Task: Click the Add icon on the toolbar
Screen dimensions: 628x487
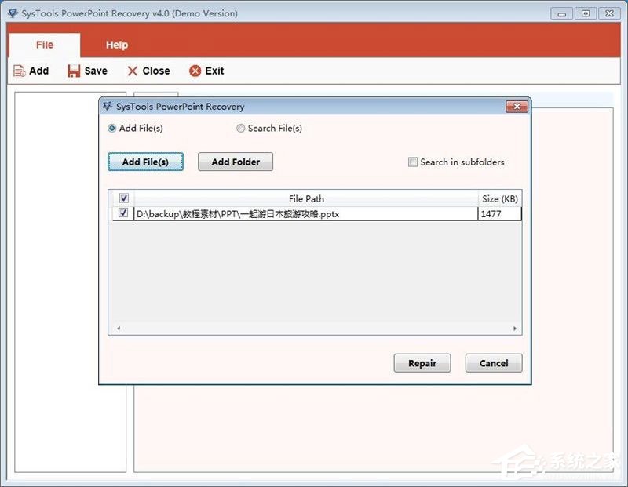Action: [x=20, y=71]
